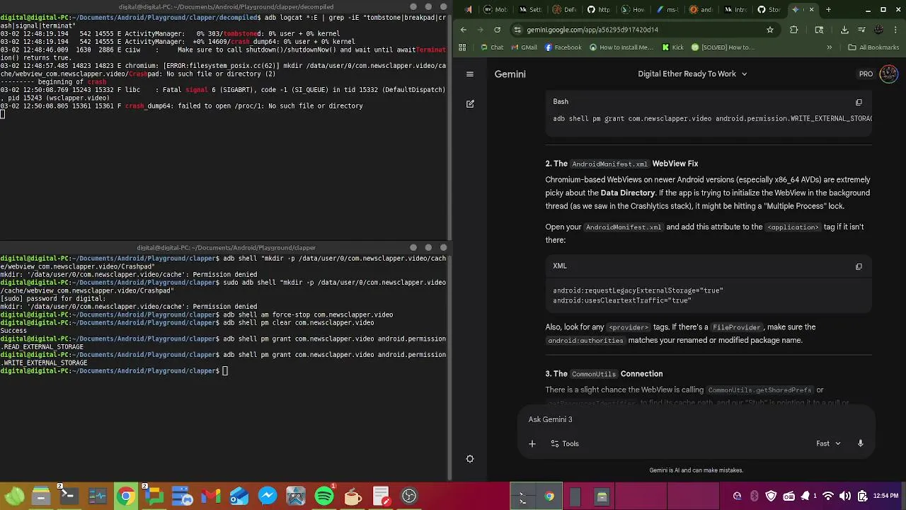906x510 pixels.
Task: Open the Fast model selector dropdown
Action: pos(828,443)
